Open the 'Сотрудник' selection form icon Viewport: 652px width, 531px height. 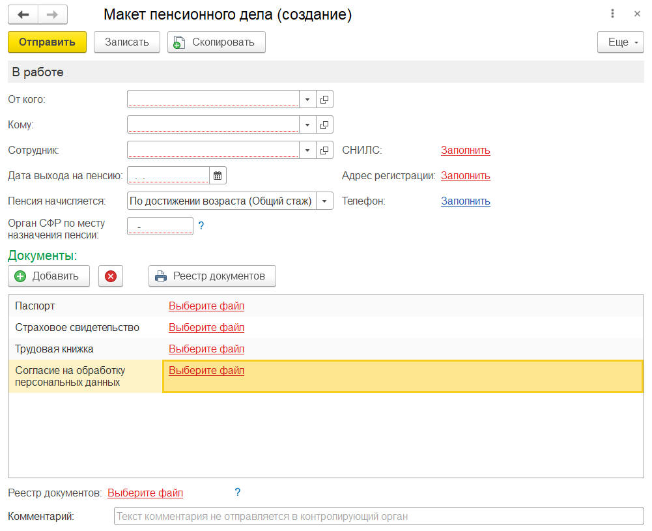click(x=324, y=150)
